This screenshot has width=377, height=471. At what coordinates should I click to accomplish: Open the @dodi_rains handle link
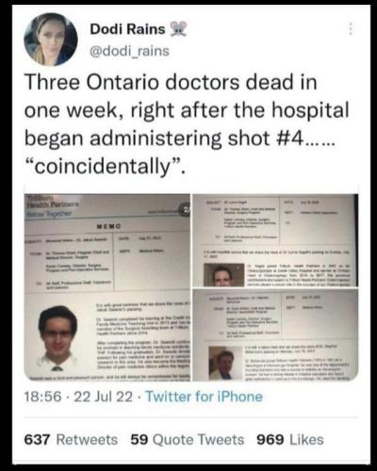(x=129, y=51)
